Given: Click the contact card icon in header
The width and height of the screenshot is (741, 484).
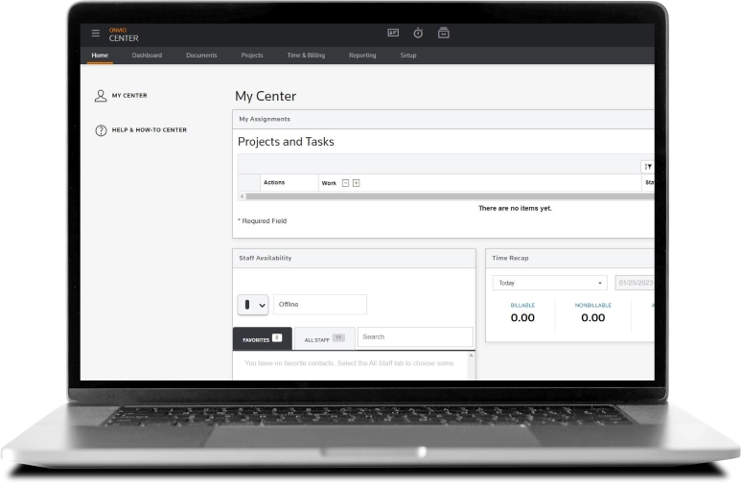Looking at the screenshot, I should (x=393, y=33).
